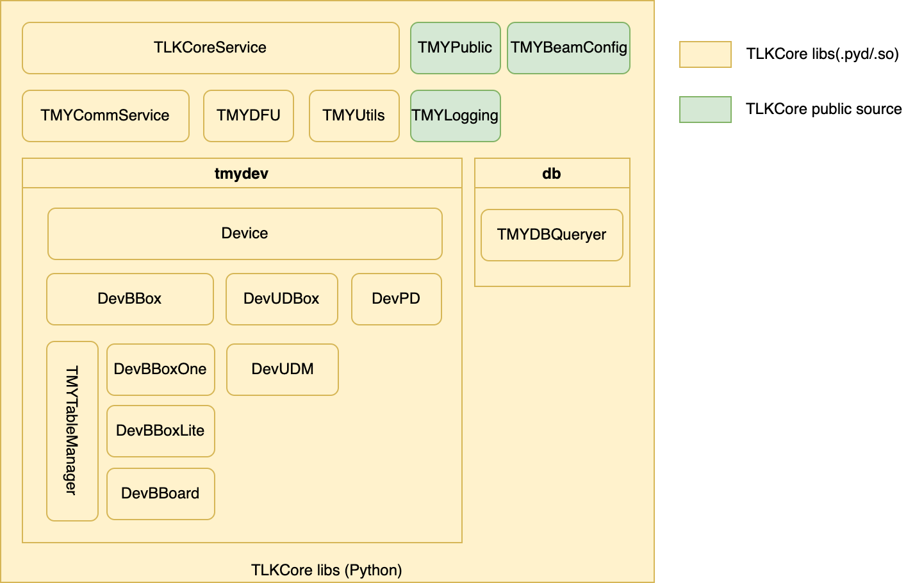
Task: Select the TLKCoreService box
Action: pyautogui.click(x=211, y=48)
